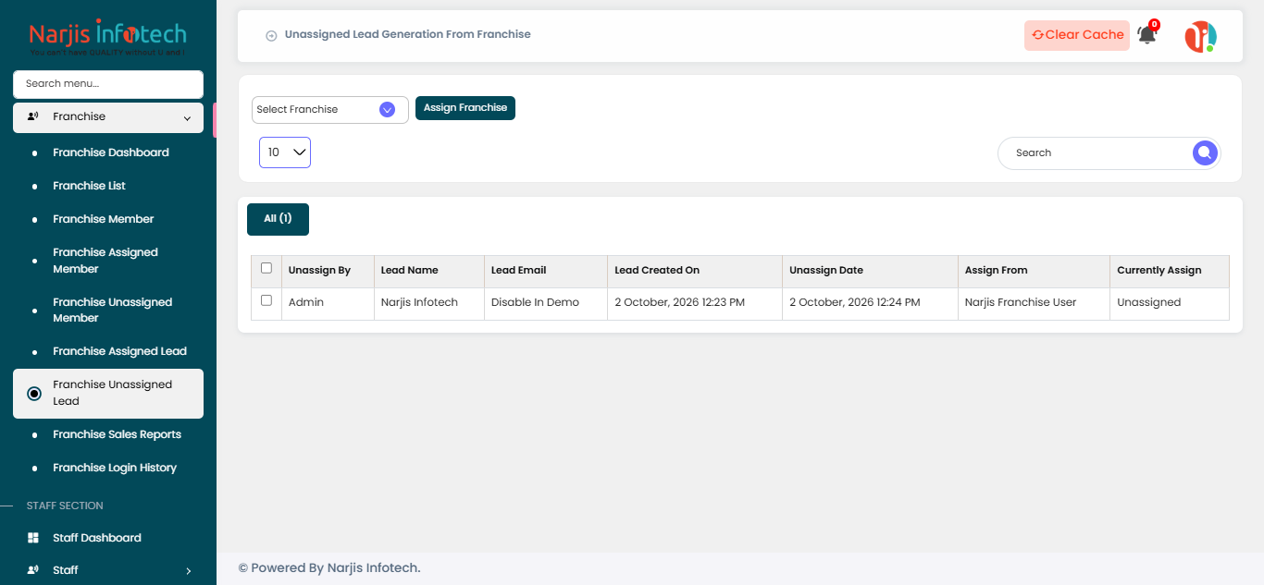
Task: Open Franchise Sales Reports menu item
Action: click(x=117, y=434)
